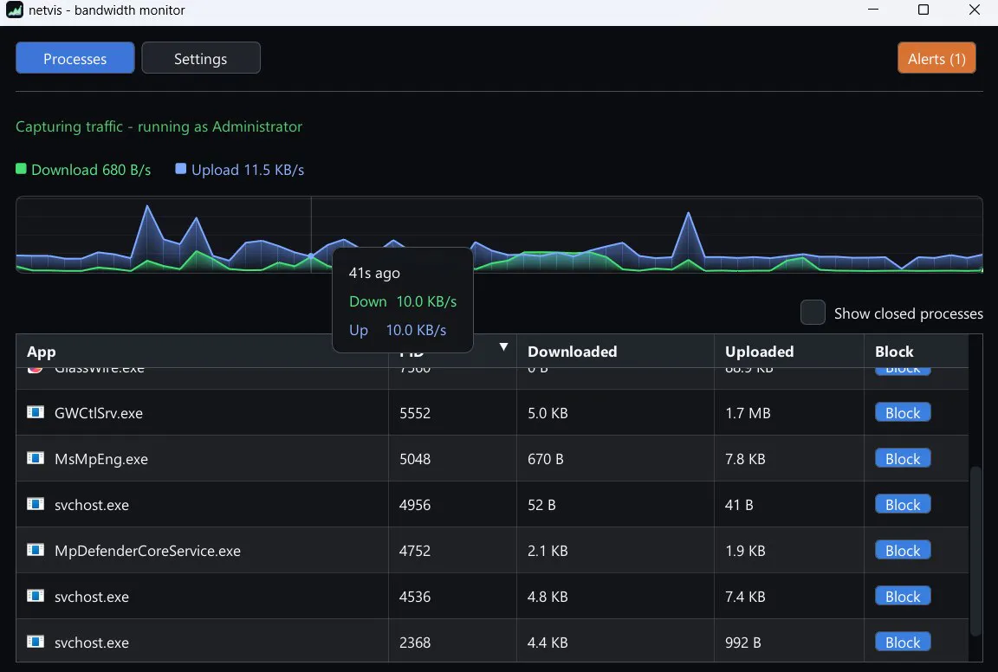
Task: Block svchost.exe with PID 4536
Action: pyautogui.click(x=903, y=596)
